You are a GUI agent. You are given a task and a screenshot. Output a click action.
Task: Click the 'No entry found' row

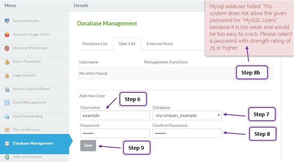pos(175,73)
